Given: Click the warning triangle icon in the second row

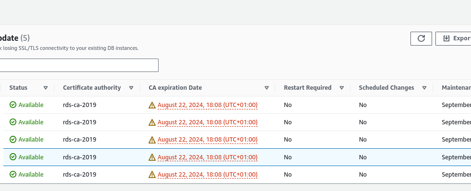Looking at the screenshot, I should tap(152, 122).
